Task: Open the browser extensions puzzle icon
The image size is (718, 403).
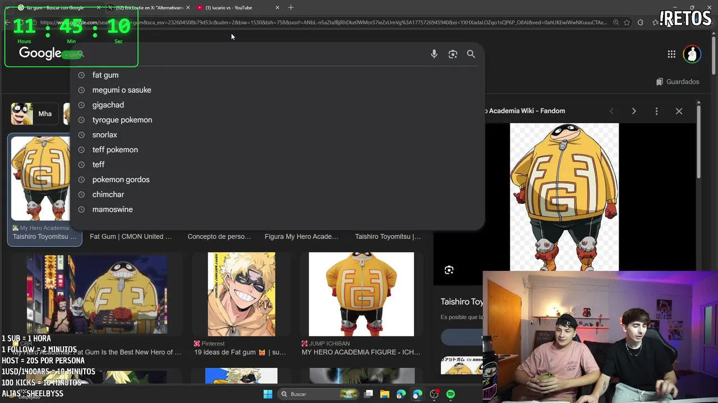Action: pyautogui.click(x=640, y=22)
